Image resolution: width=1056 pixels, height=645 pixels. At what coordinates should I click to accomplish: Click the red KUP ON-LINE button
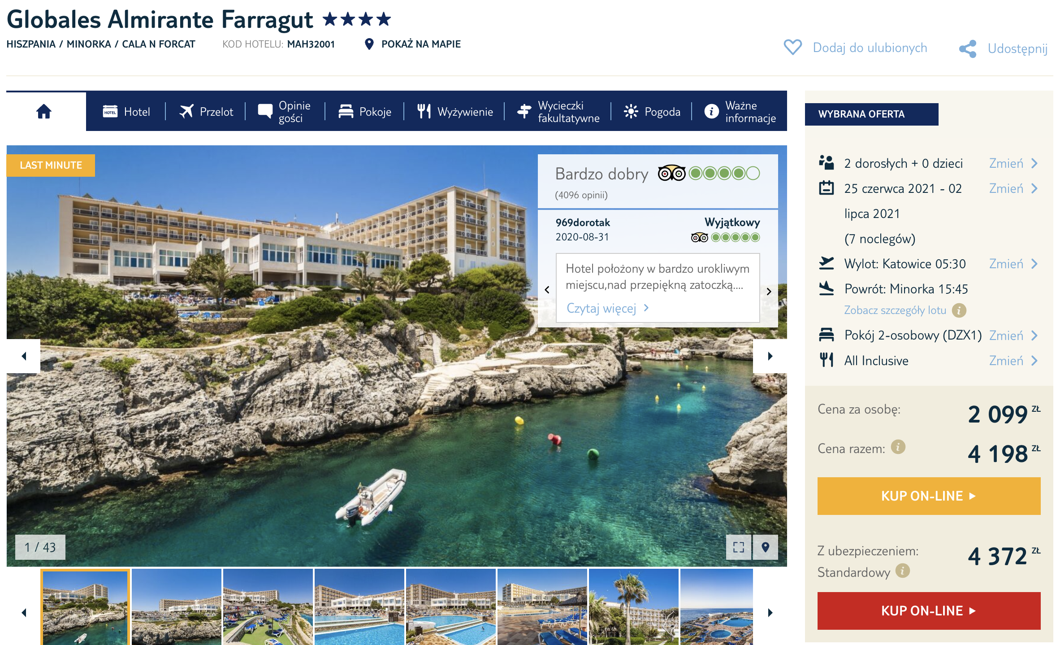929,611
